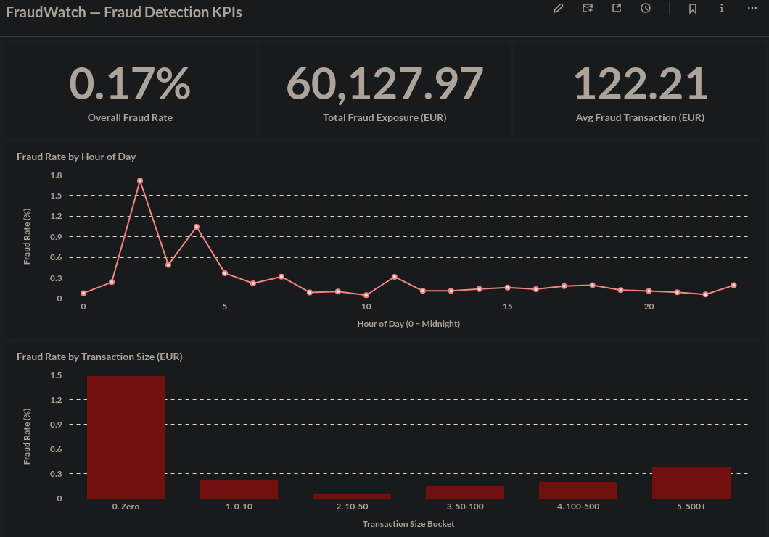This screenshot has height=537, width=769.
Task: Open the dashboard subscription envelope icon
Action: 587,8
